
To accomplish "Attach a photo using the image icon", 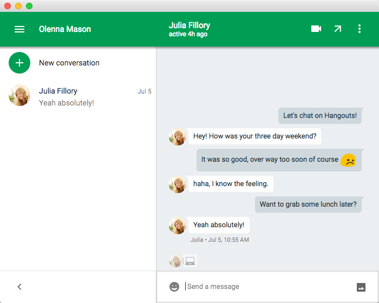I will 361,287.
